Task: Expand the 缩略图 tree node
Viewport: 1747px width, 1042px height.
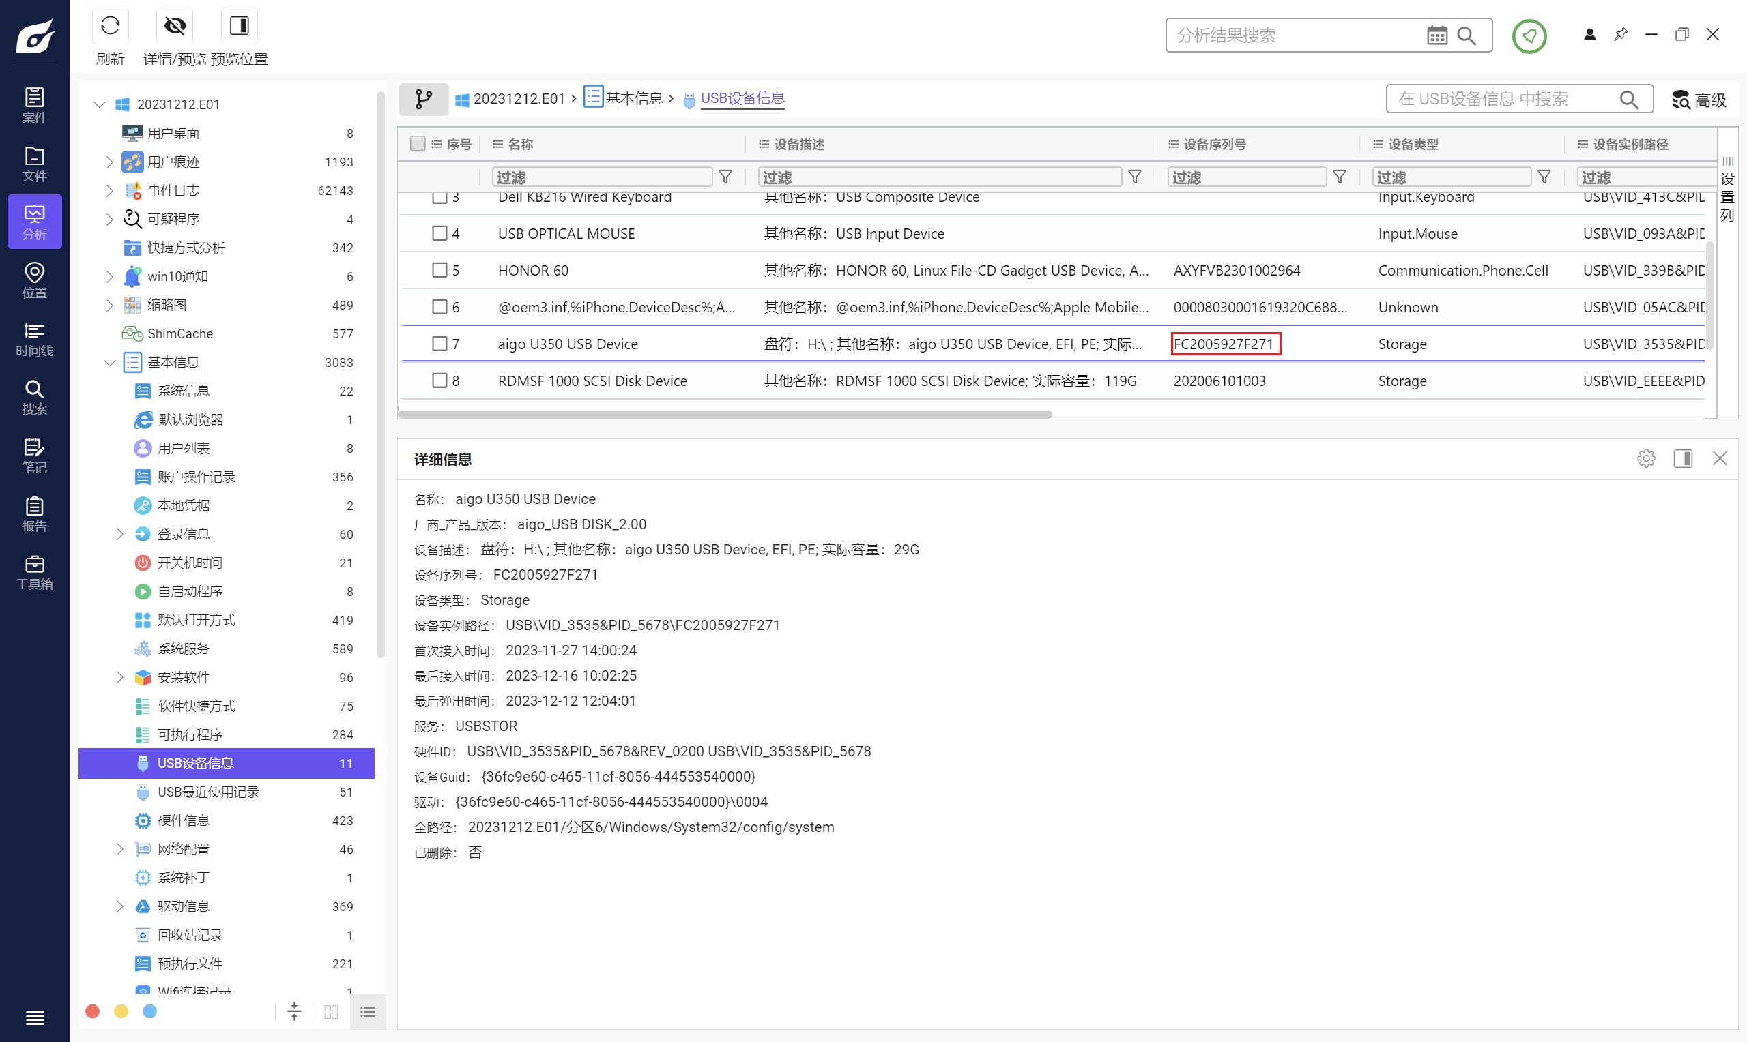Action: (x=110, y=305)
